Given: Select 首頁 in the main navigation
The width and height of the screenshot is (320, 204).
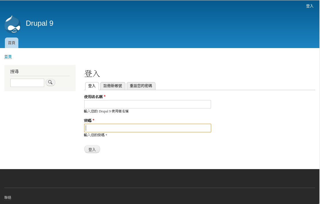Looking at the screenshot, I should coord(11,43).
